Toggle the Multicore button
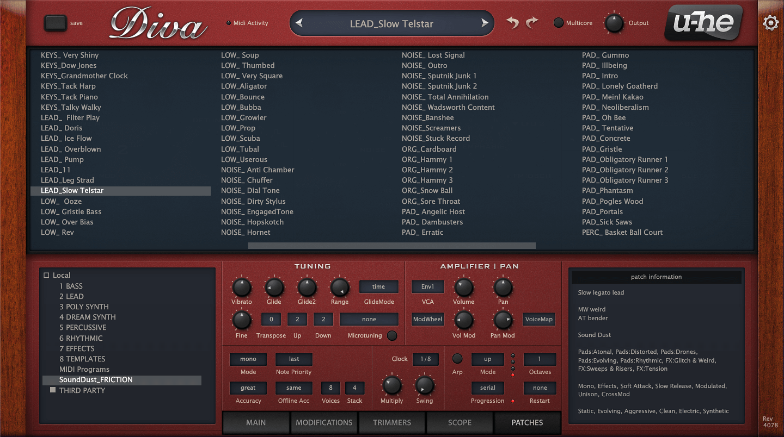The image size is (784, 437). coord(559,23)
